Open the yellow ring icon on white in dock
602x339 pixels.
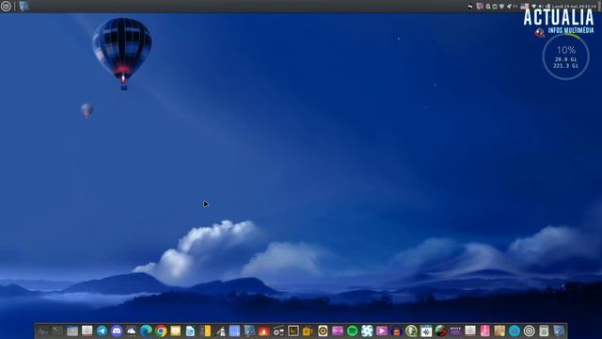[x=323, y=331]
